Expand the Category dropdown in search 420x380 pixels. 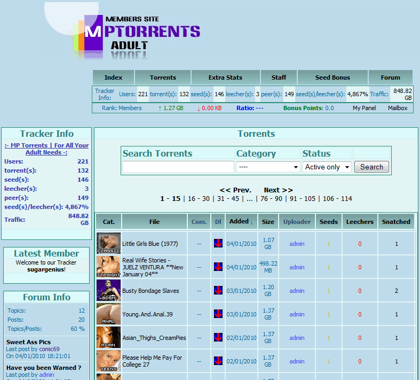[x=268, y=167]
